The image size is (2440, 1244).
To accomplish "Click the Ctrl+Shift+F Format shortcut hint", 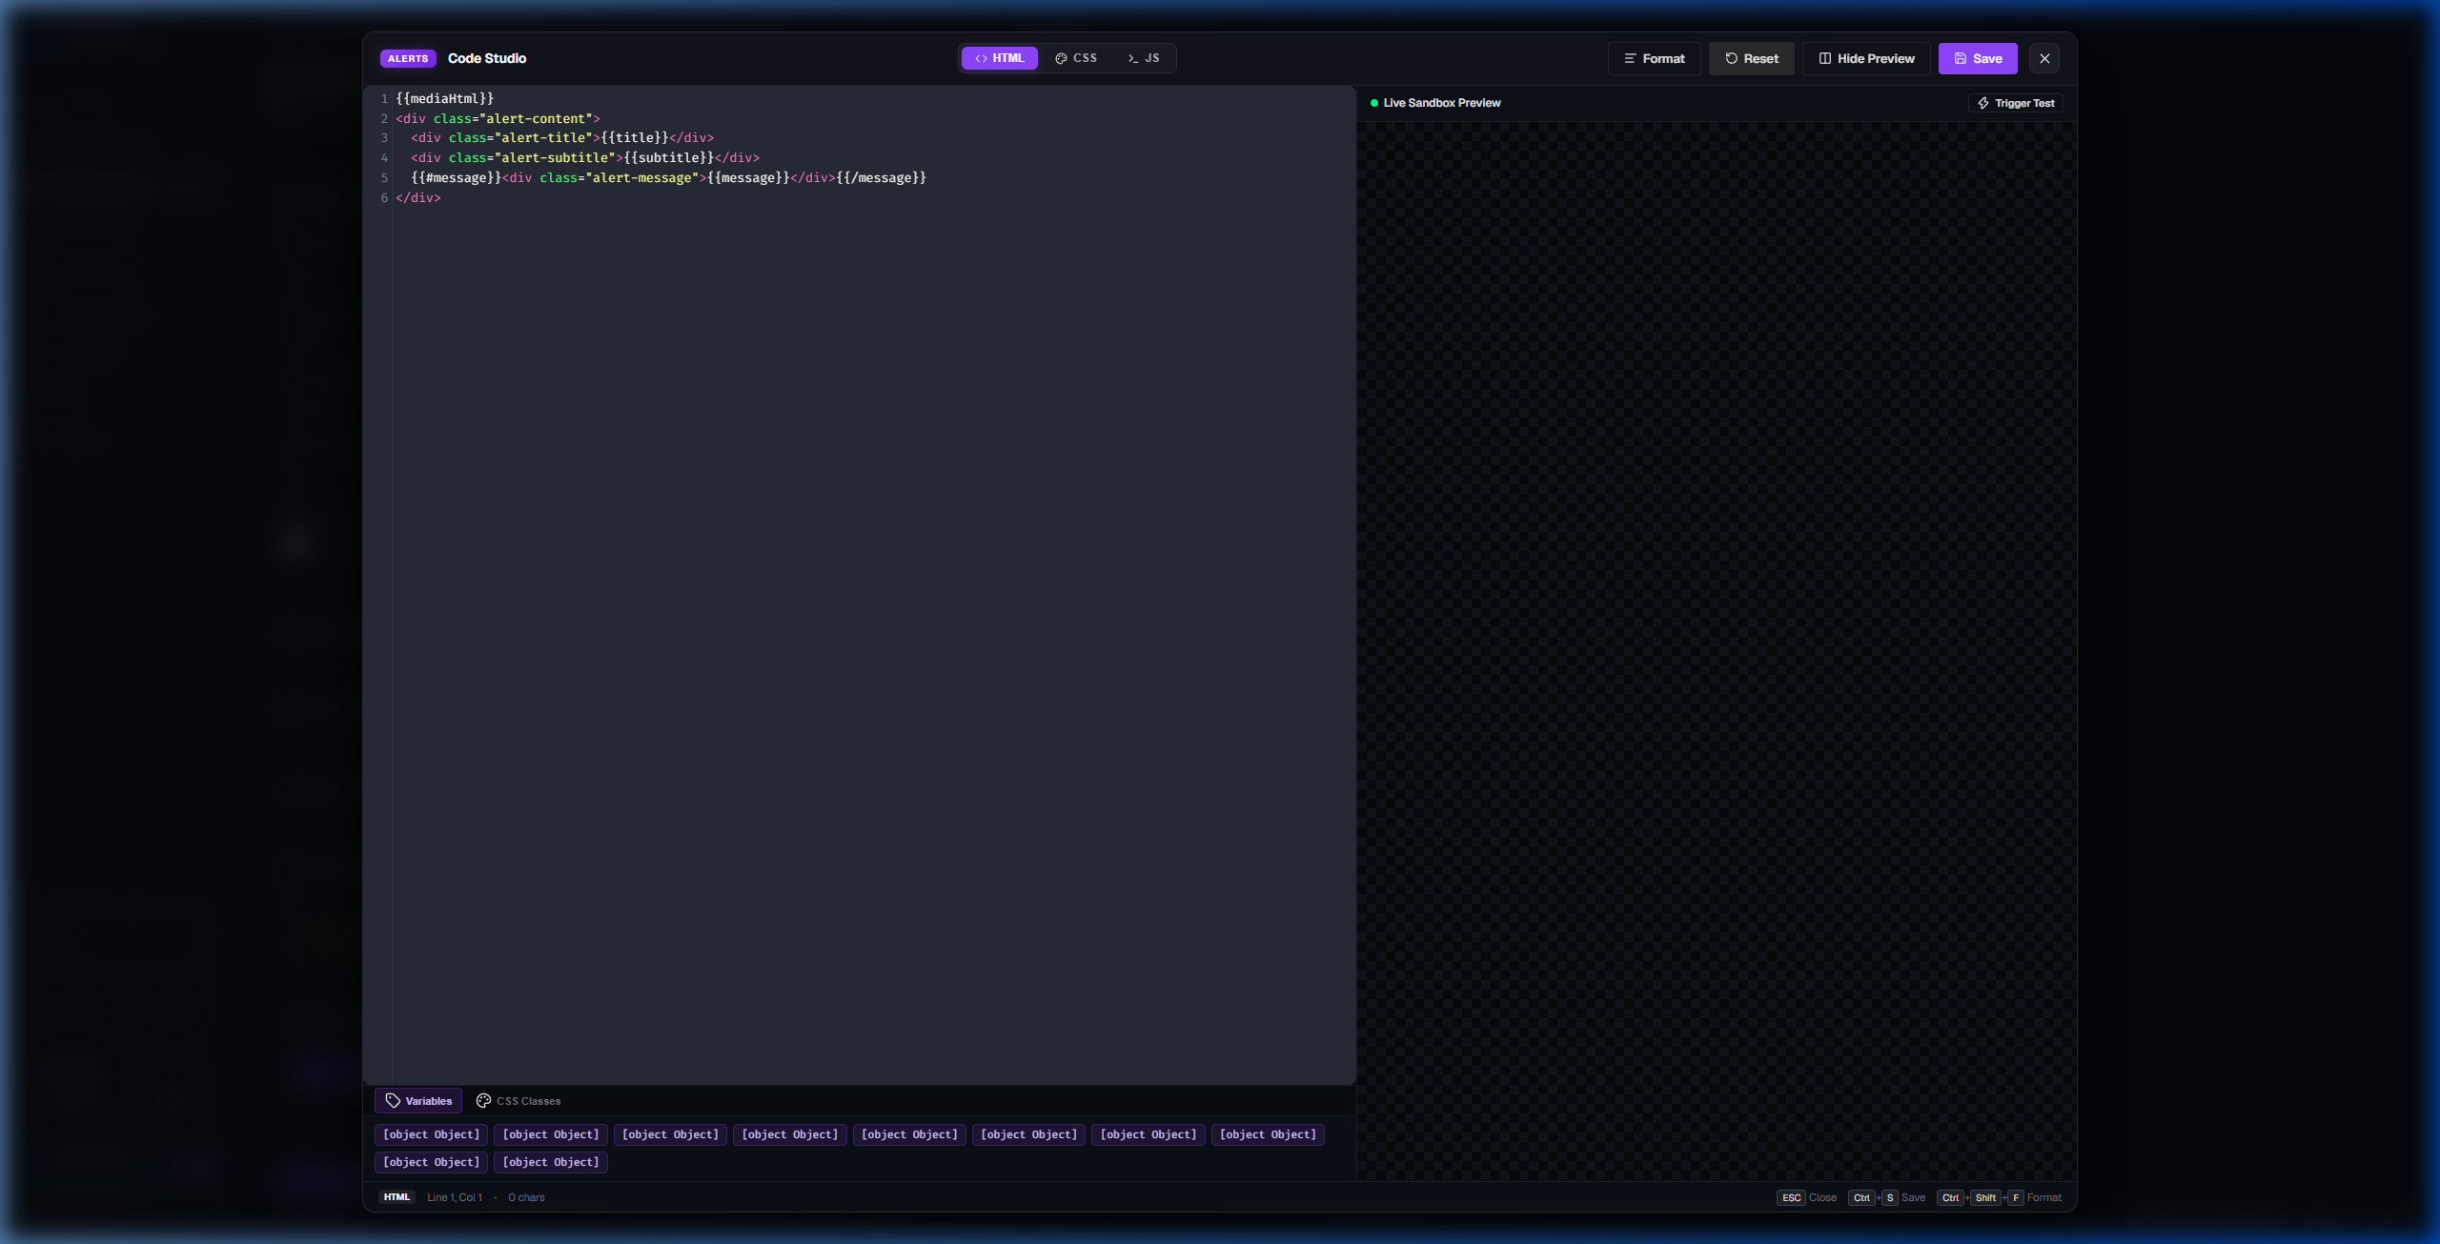I will [x=1999, y=1198].
